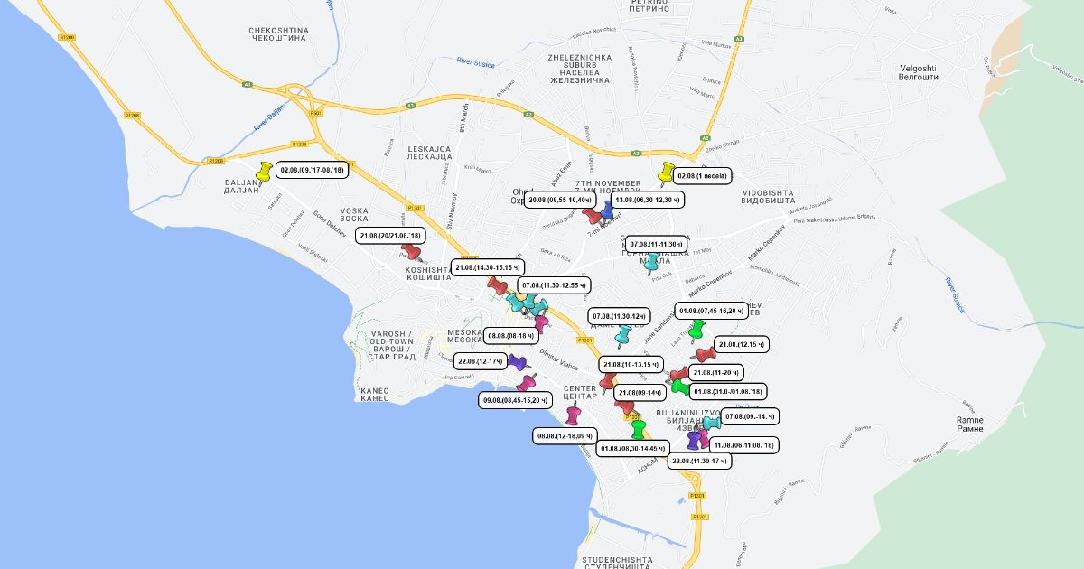Select the 13.08.(06,30-12,30 ч) label
The image size is (1084, 569).
[x=647, y=200]
